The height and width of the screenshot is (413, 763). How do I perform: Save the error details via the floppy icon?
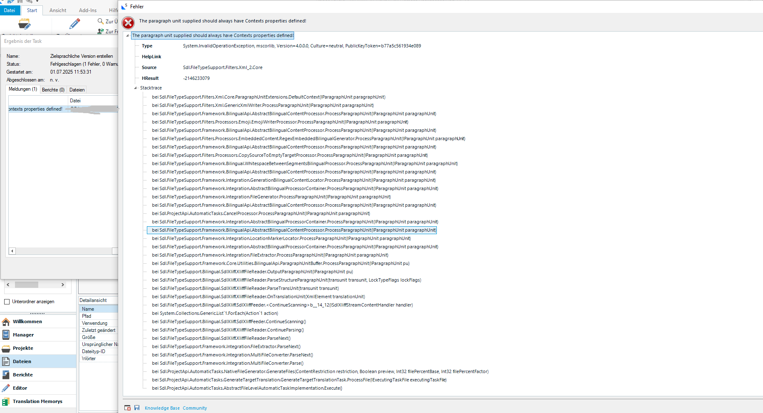(137, 408)
